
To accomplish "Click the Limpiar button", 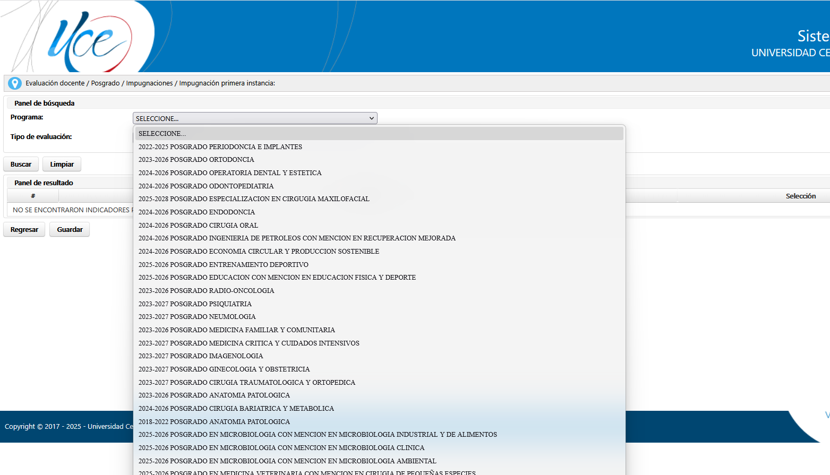I will 62,165.
